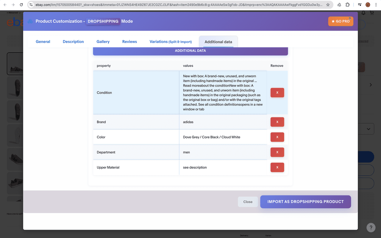The image size is (381, 238).
Task: Open the Chrome three-dot menu
Action: click(x=376, y=5)
